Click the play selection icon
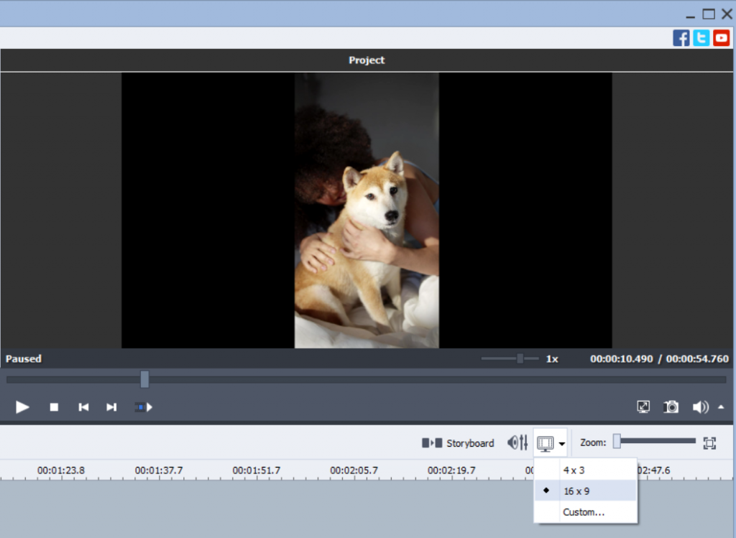This screenshot has width=736, height=538. [143, 407]
